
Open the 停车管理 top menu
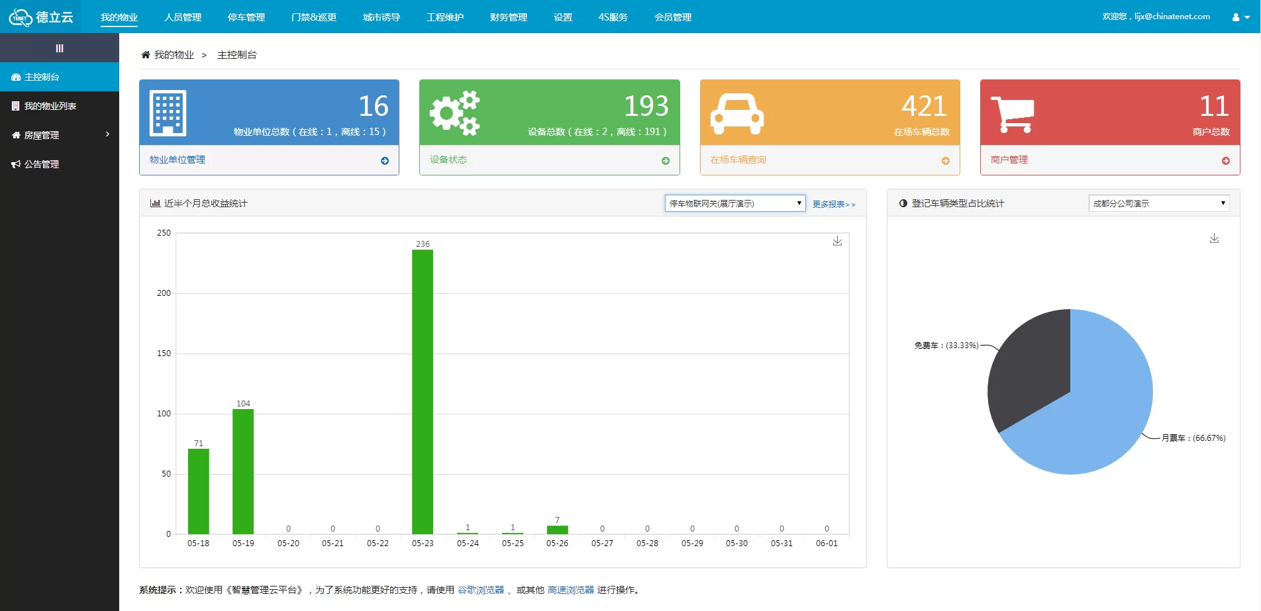click(246, 17)
